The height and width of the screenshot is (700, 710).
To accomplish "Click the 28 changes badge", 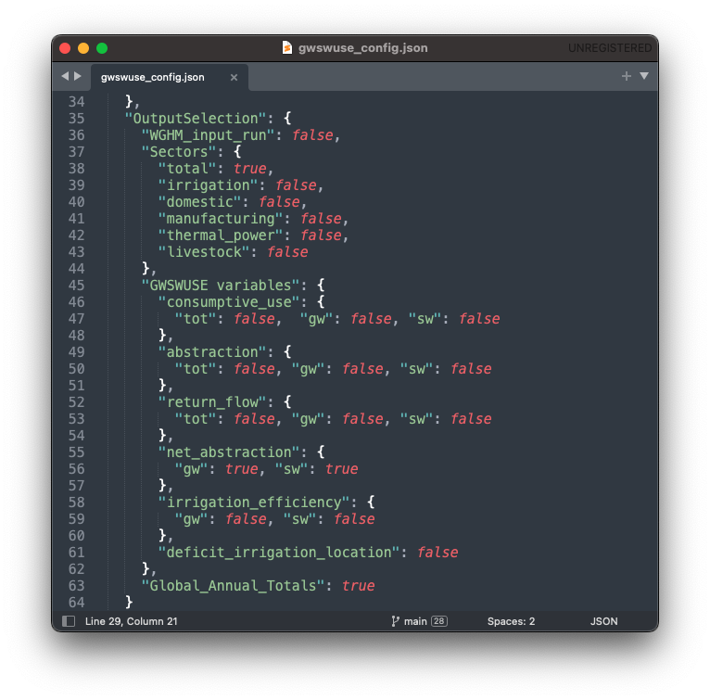I will click(x=439, y=621).
